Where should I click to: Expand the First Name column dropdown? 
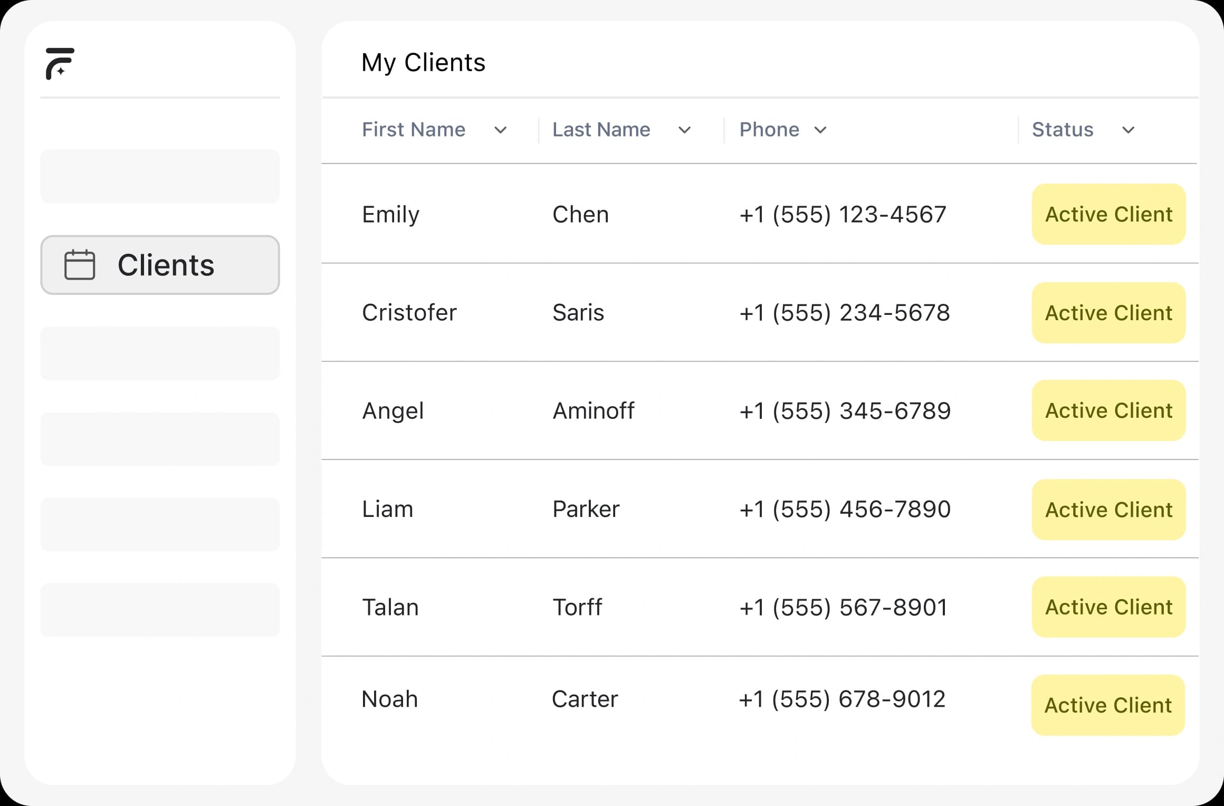coord(500,130)
